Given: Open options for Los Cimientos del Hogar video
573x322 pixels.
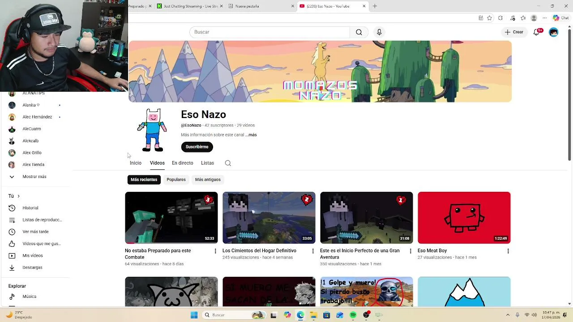Looking at the screenshot, I should click(313, 251).
